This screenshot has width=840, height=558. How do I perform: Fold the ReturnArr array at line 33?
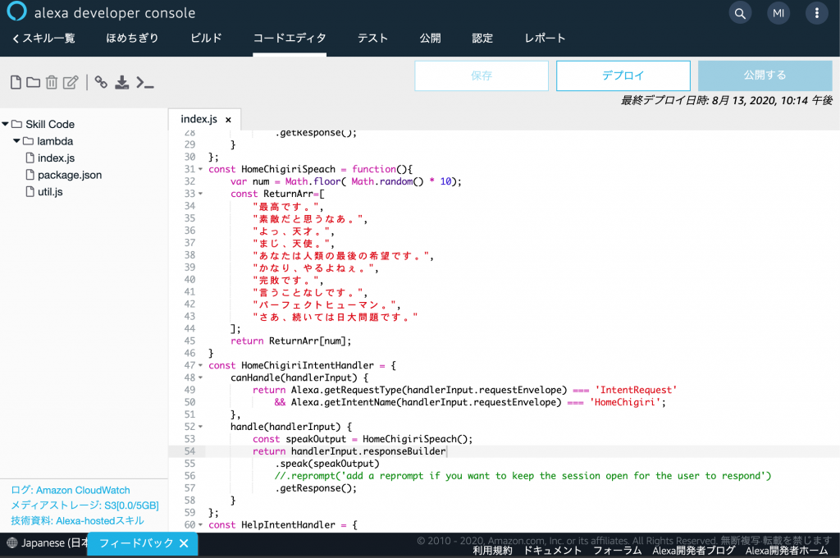pos(200,194)
